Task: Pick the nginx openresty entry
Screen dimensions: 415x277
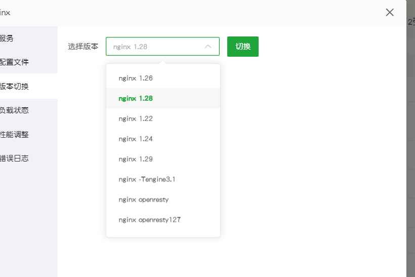Action: tap(163, 200)
